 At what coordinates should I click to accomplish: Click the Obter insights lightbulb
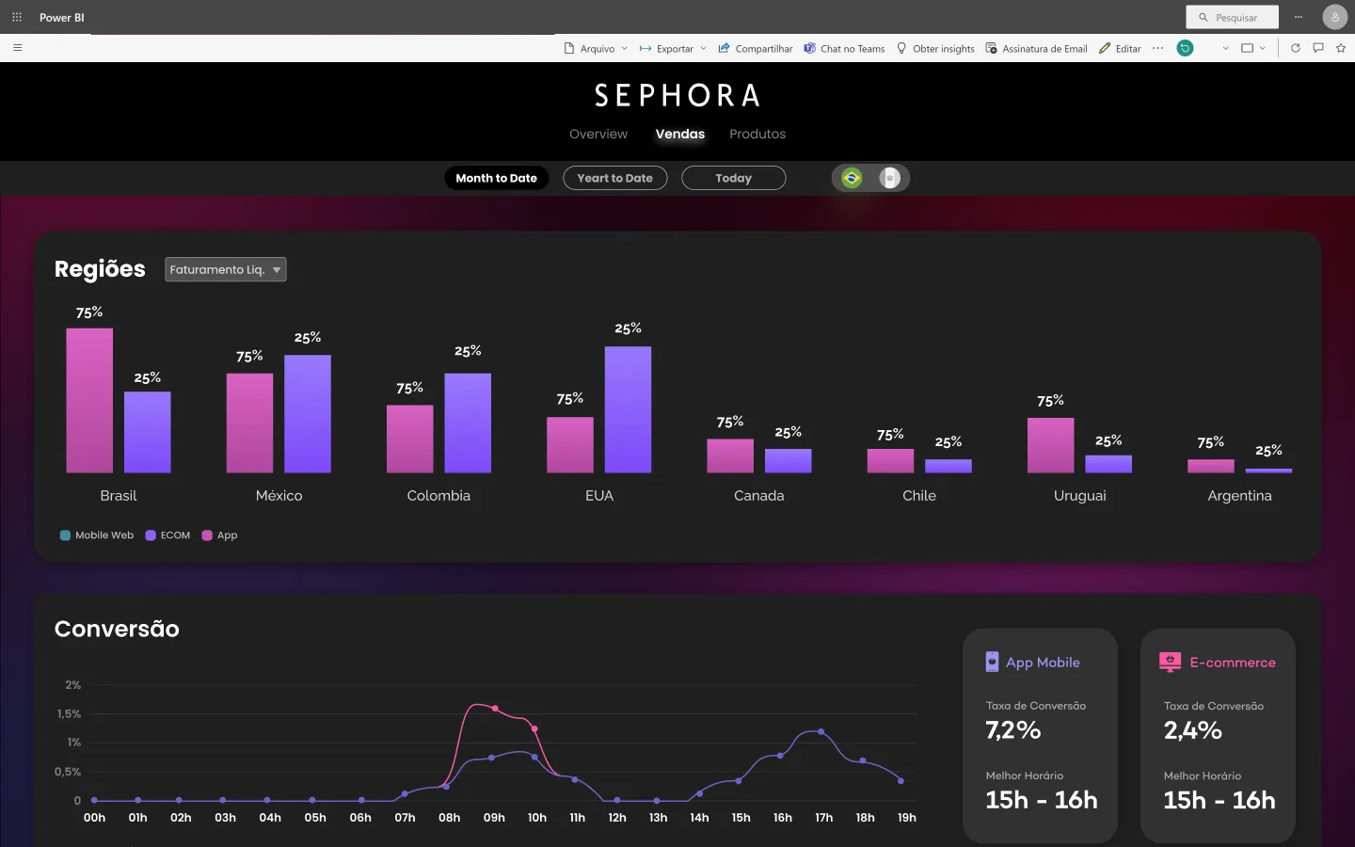901,48
